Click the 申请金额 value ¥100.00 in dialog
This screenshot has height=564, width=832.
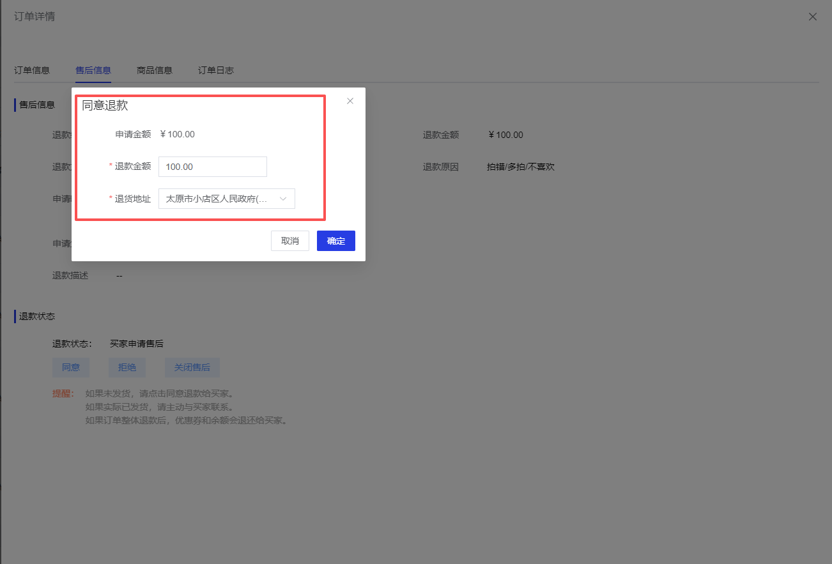tap(178, 134)
